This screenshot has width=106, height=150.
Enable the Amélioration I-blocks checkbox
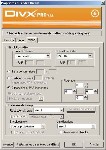tap(60, 132)
